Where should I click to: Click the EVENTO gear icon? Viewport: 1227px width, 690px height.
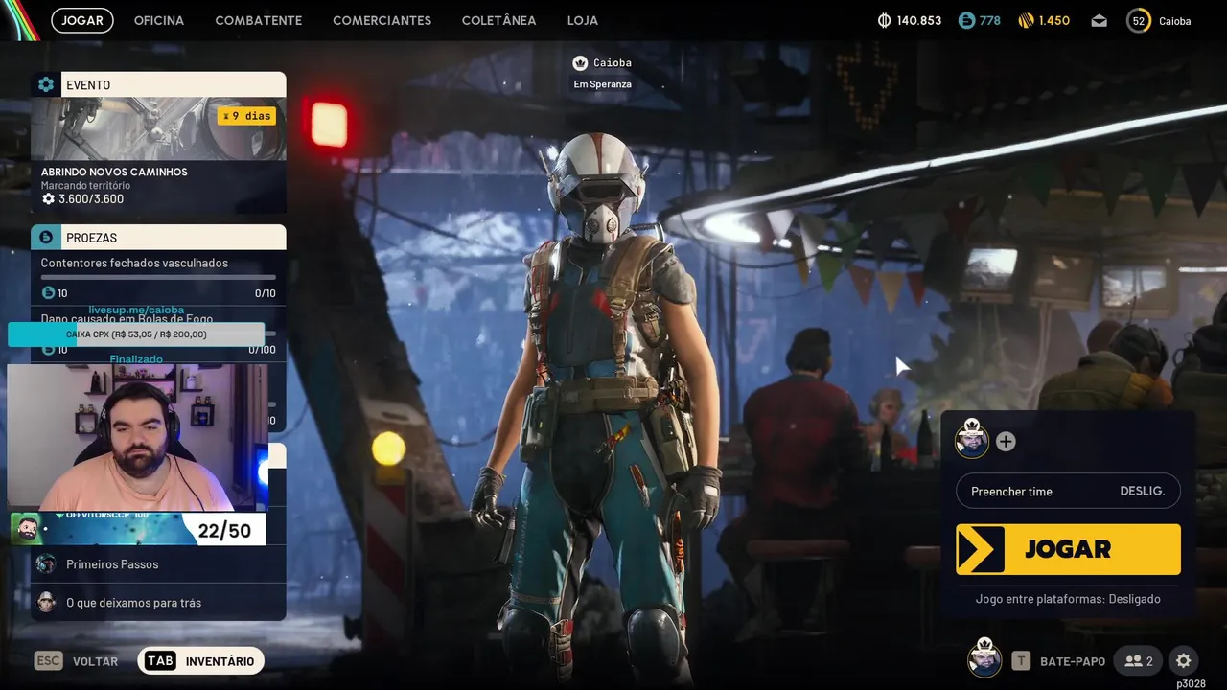pos(46,84)
